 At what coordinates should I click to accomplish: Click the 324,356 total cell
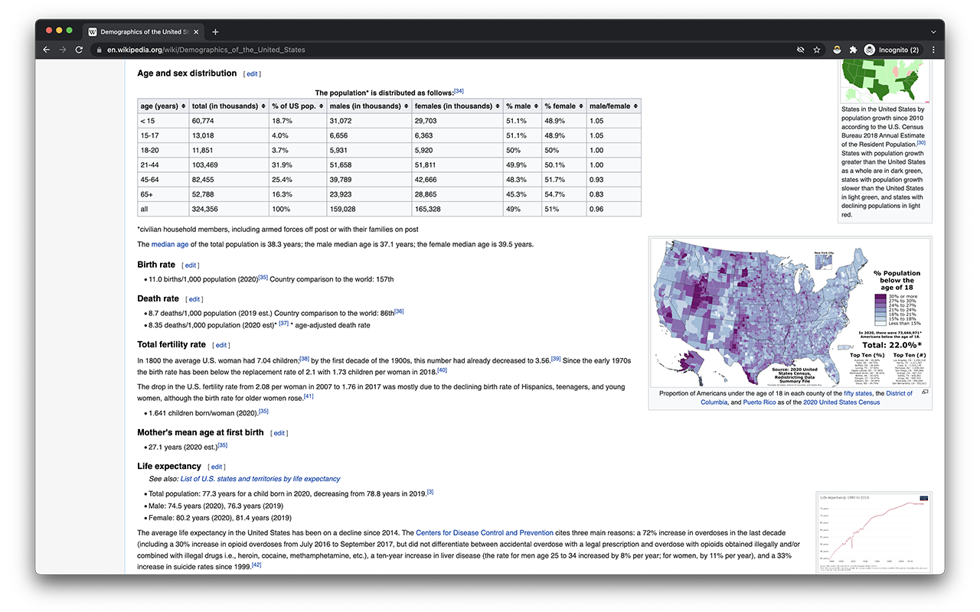(x=228, y=209)
